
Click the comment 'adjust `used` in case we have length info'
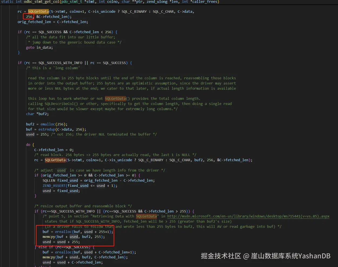click(100, 170)
